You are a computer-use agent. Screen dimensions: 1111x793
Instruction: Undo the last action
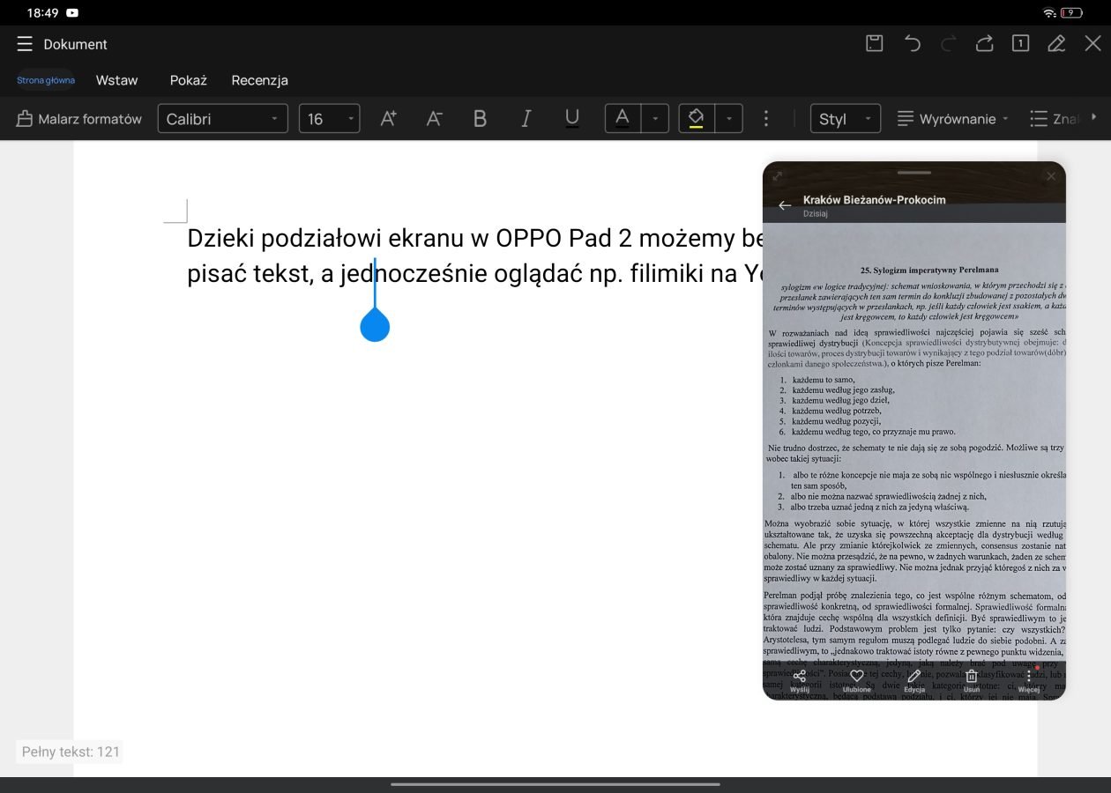(913, 43)
